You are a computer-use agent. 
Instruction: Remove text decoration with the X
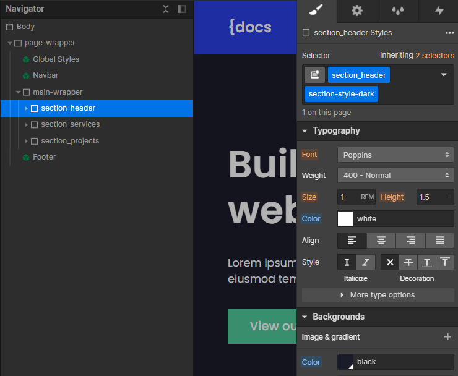tap(390, 262)
